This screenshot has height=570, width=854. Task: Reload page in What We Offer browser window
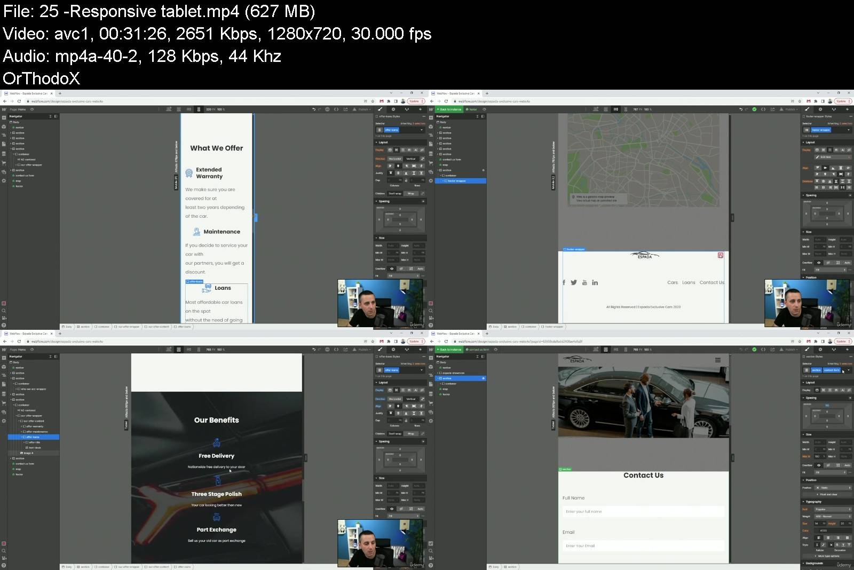19,101
